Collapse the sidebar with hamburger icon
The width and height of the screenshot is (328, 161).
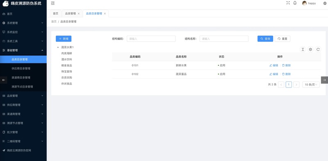[53, 3]
